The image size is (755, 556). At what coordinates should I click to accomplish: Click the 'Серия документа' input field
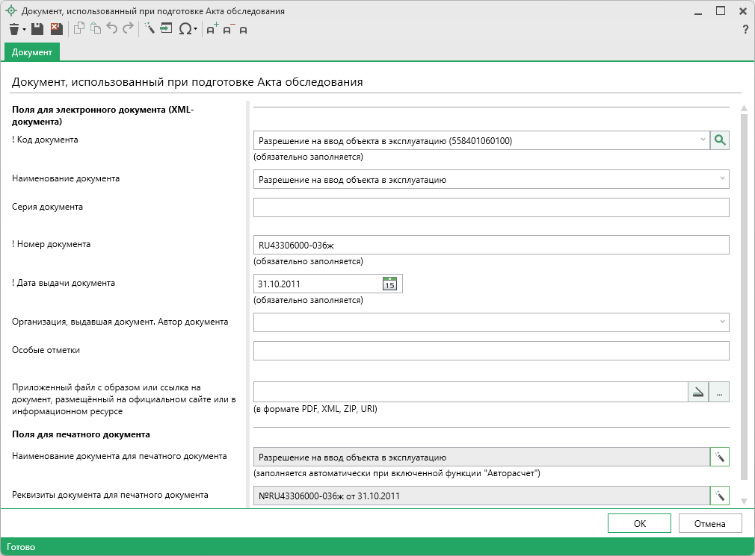coord(491,207)
